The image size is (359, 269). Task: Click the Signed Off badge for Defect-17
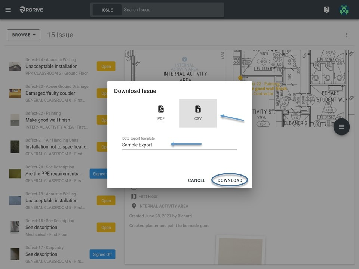(102, 254)
